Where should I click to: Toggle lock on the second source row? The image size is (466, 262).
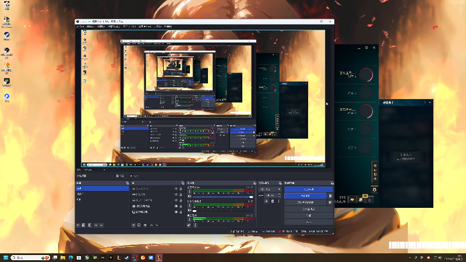181,194
